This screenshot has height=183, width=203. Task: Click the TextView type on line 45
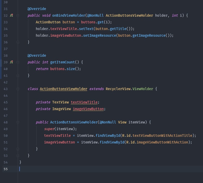[60, 102]
